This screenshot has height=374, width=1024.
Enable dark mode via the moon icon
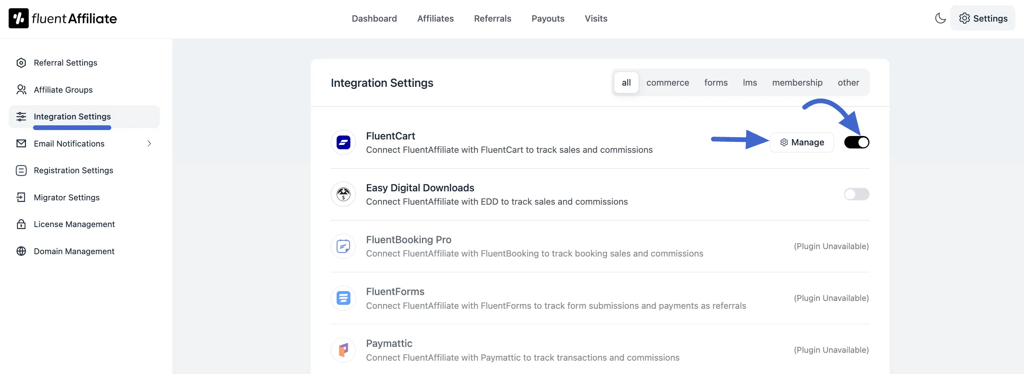click(940, 18)
